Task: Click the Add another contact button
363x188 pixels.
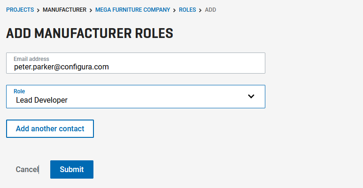Action: point(50,128)
